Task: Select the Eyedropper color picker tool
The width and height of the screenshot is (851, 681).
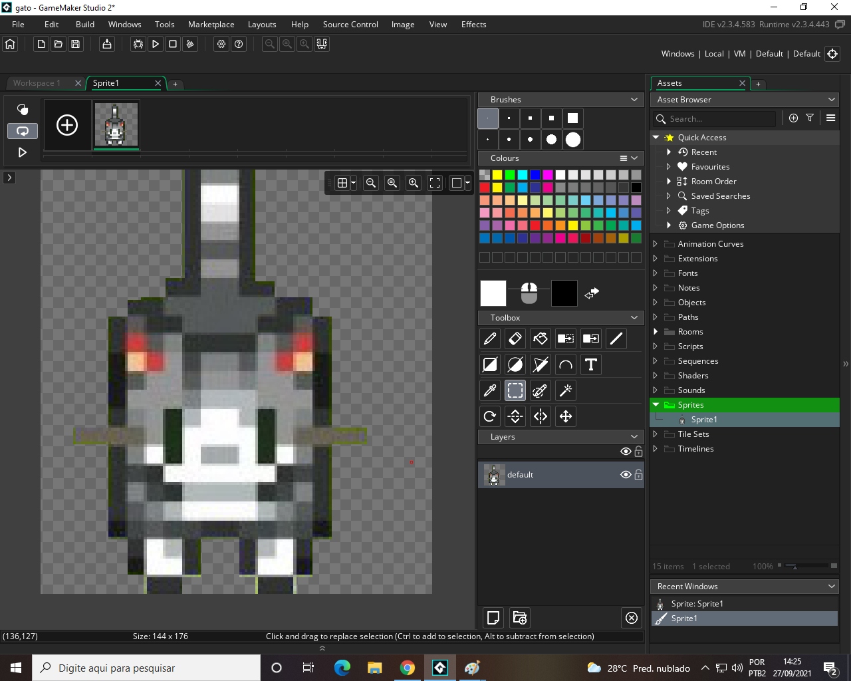Action: [490, 390]
